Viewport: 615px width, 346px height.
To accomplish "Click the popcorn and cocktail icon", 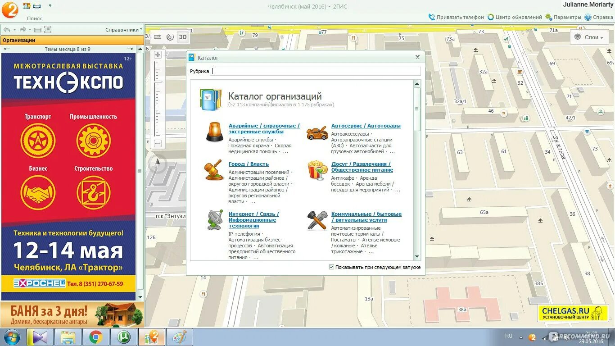I will (317, 171).
